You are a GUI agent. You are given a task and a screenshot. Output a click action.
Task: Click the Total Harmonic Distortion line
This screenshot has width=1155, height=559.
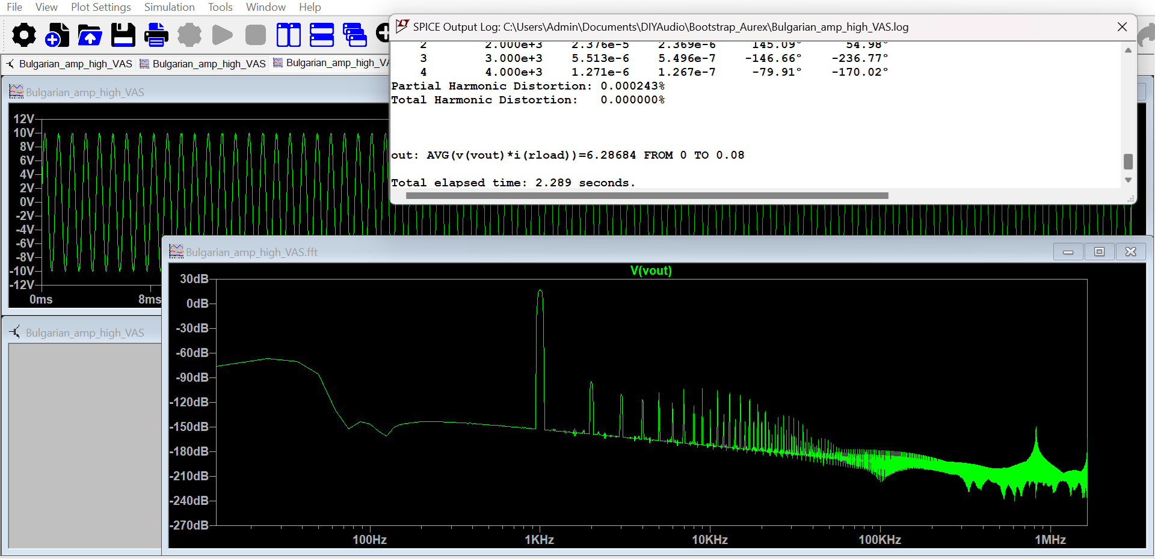coord(528,100)
